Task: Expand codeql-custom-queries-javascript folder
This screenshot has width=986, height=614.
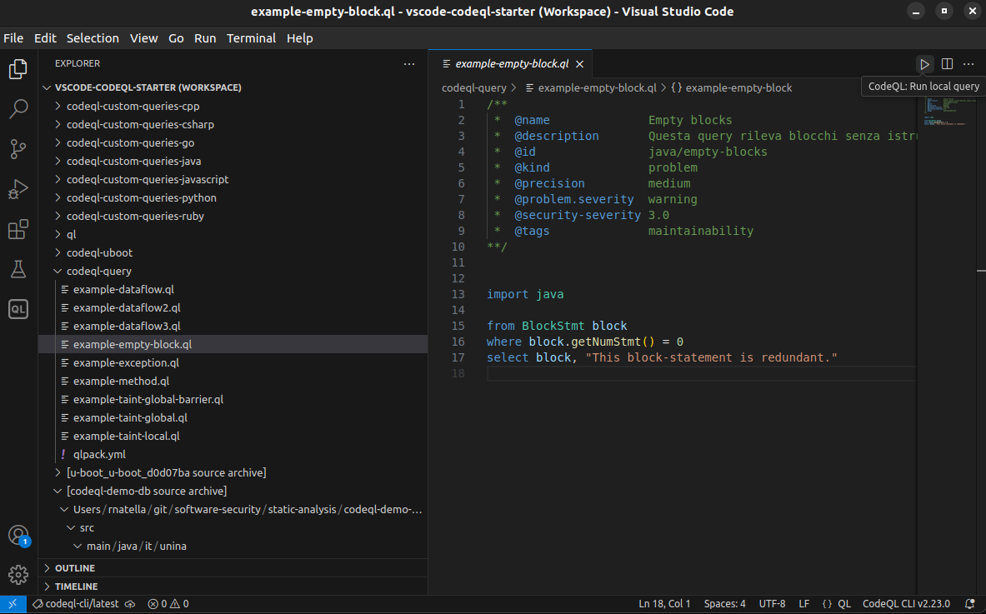Action: [233, 179]
